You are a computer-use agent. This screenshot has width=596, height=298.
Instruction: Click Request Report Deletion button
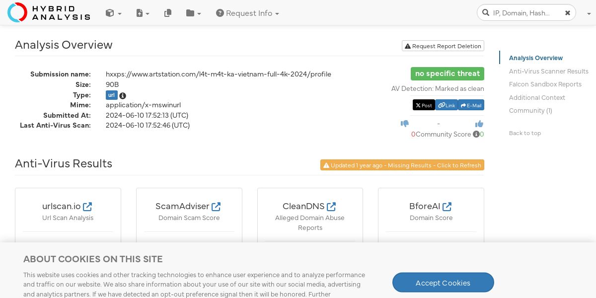pyautogui.click(x=443, y=46)
